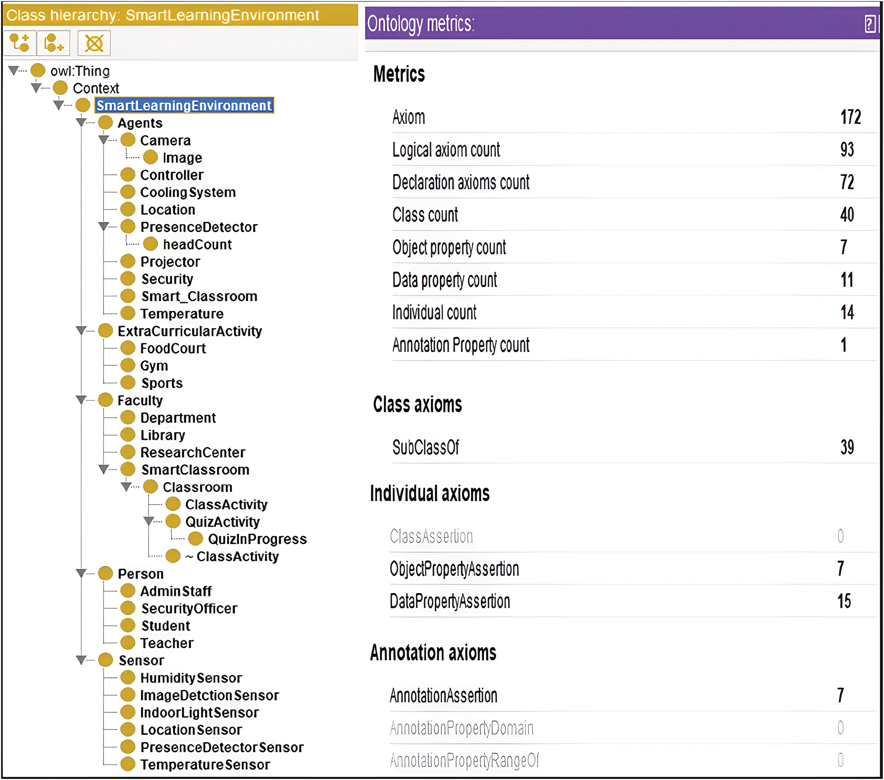Select QuizInProgress in the hierarchy

257,539
